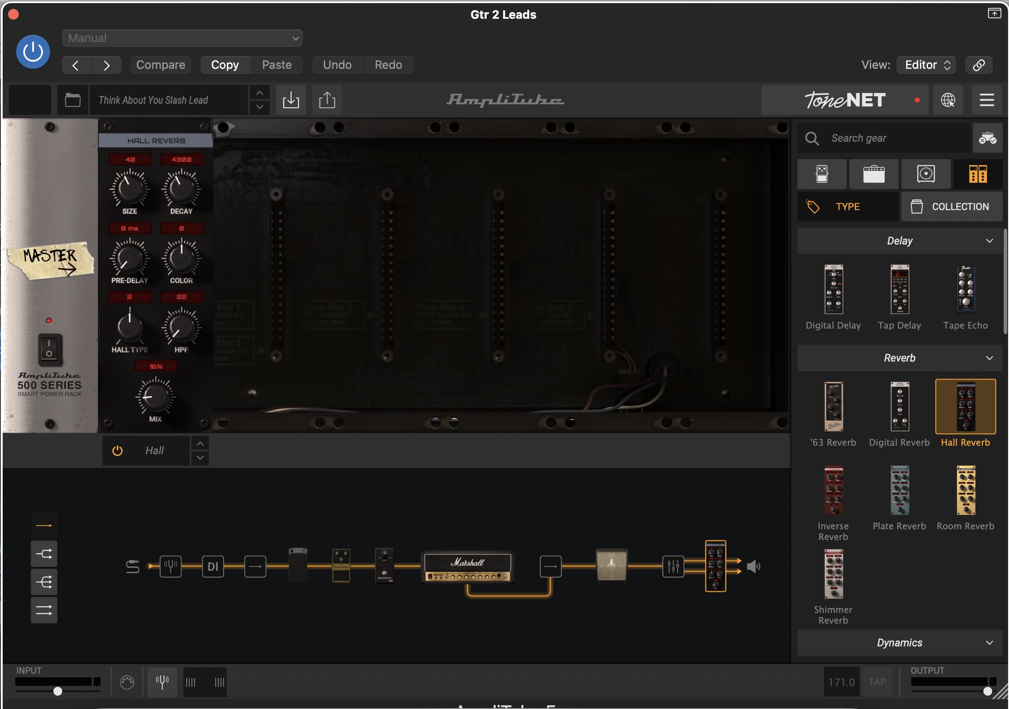Select the stomp pedal gear category tab

pos(822,174)
